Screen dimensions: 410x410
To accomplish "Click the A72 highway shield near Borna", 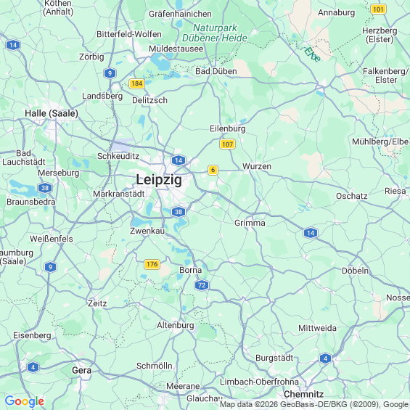I will [202, 285].
